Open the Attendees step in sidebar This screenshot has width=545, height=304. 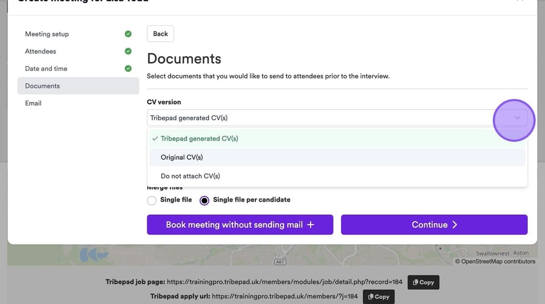pyautogui.click(x=41, y=52)
